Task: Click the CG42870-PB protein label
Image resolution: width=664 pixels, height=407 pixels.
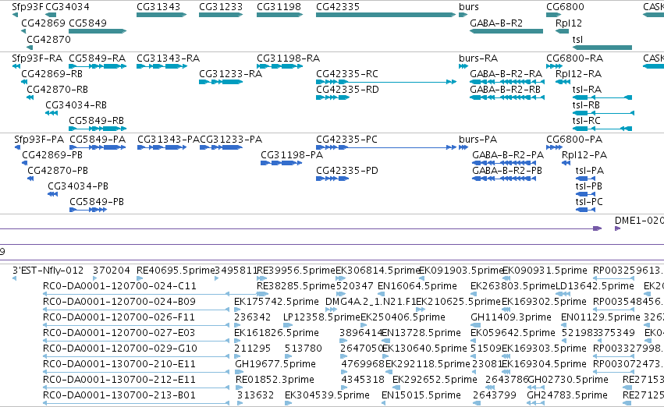Action: point(58,171)
